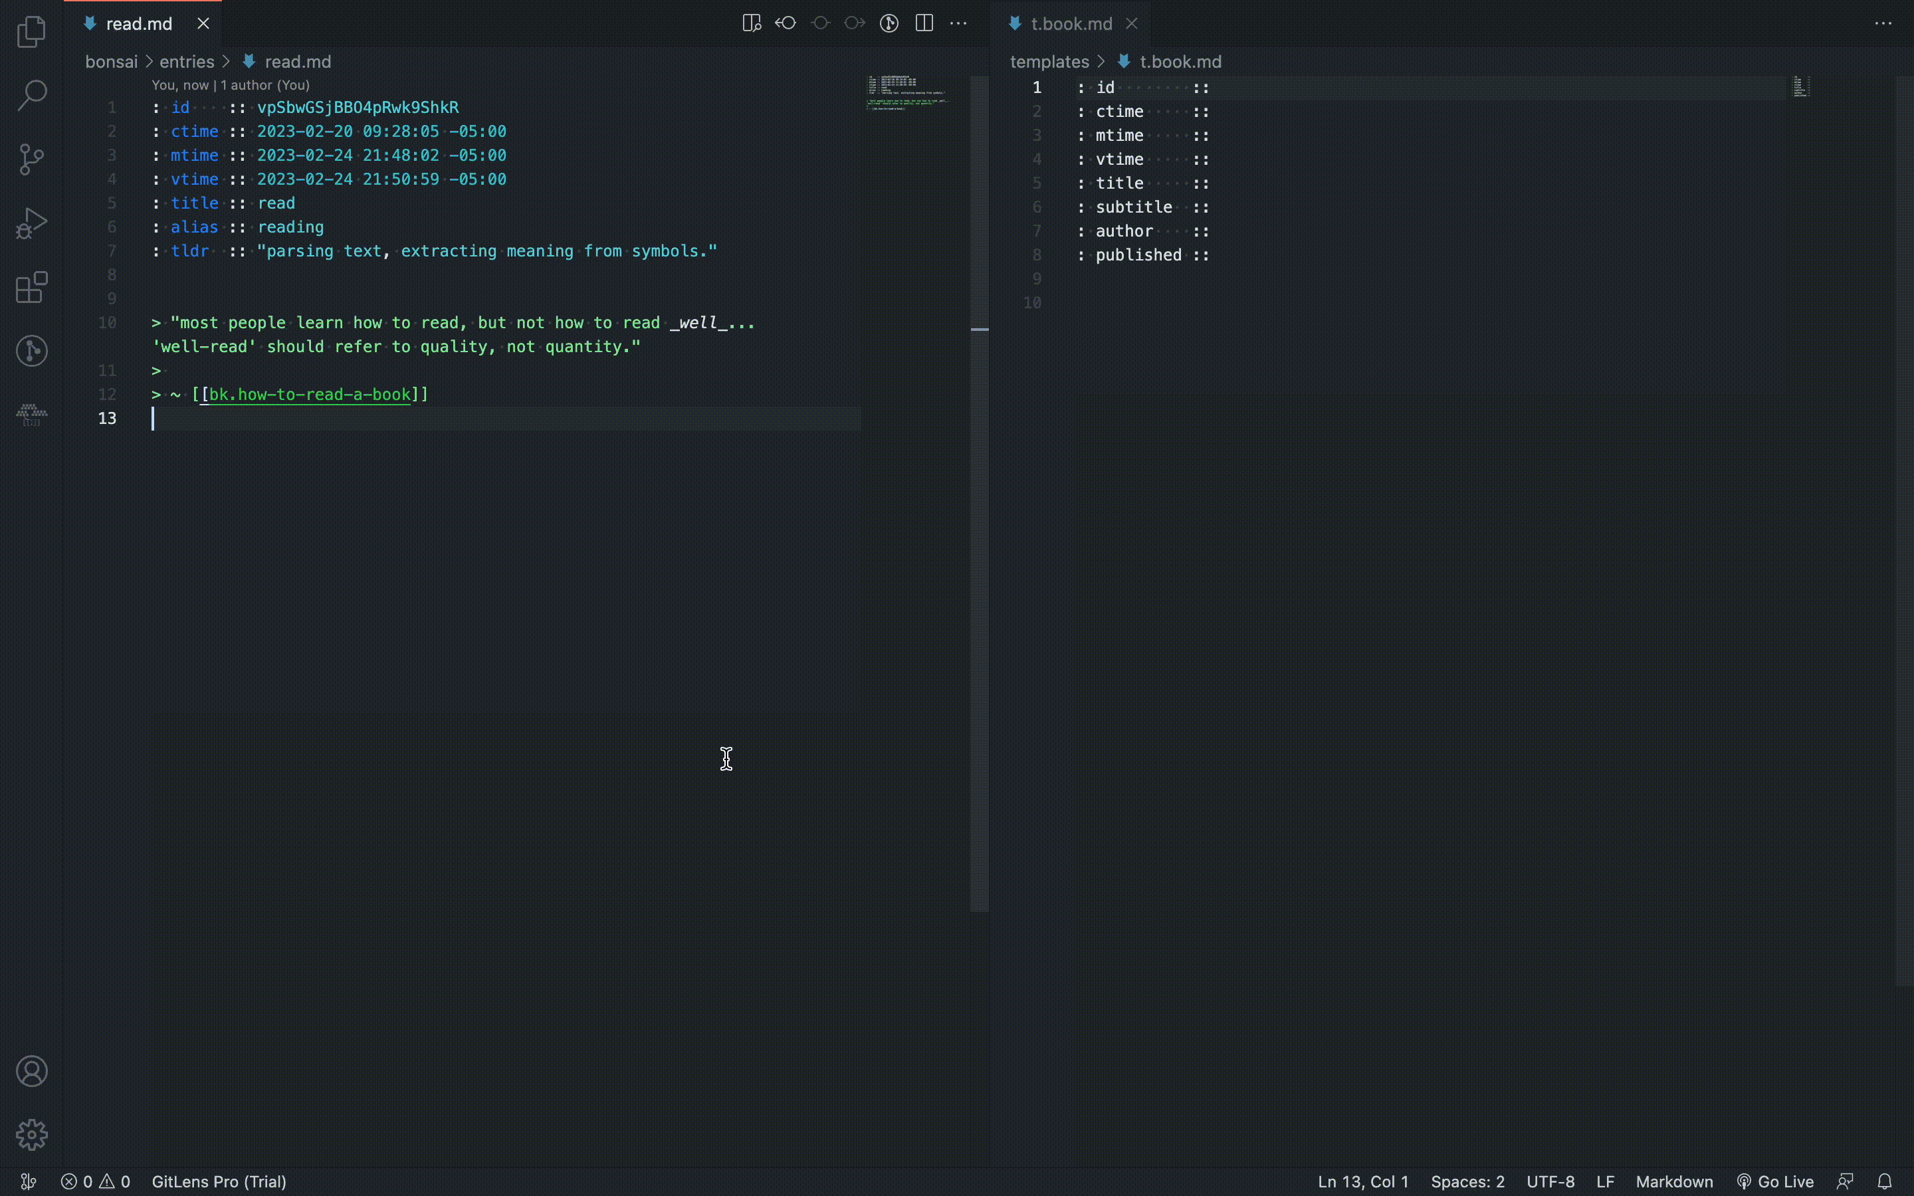The image size is (1914, 1196).
Task: Open the Extensions view
Action: pos(32,287)
